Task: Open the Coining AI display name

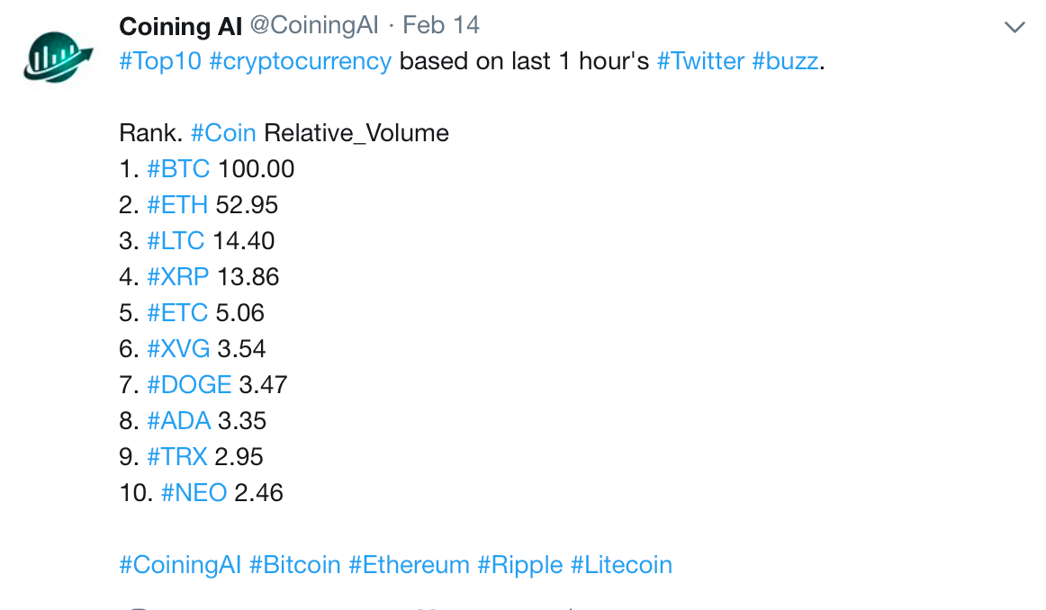Action: tap(180, 26)
